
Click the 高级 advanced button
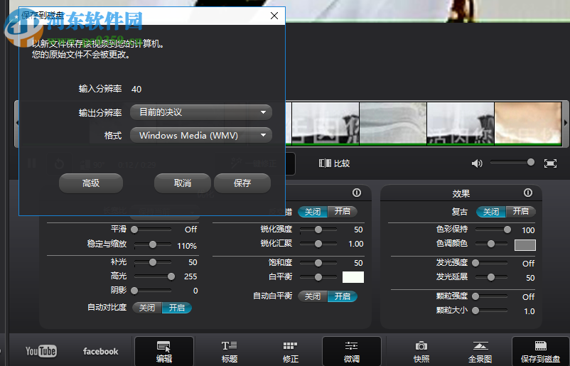[91, 183]
